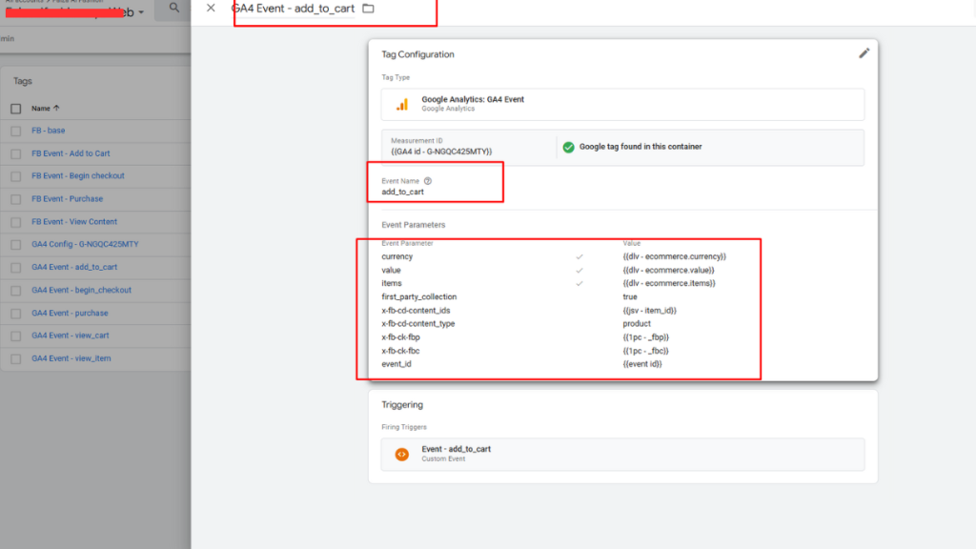Viewport: 976px width, 549px height.
Task: Click the {{jsv - item_id}} value
Action: pos(649,311)
